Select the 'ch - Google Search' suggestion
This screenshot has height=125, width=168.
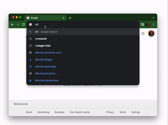pyautogui.click(x=83, y=32)
